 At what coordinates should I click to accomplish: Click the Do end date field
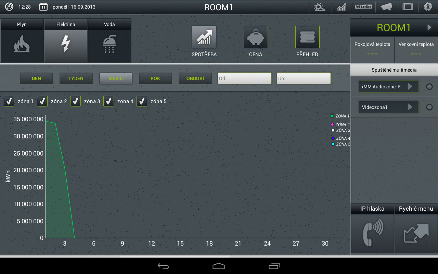304,78
